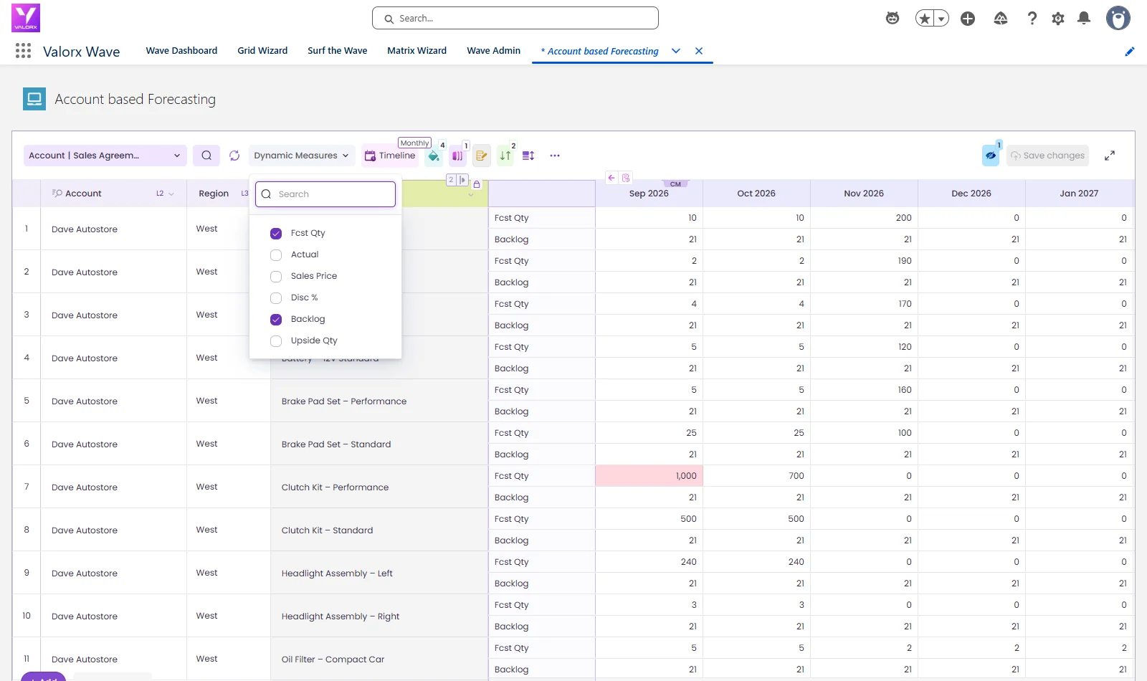Click the back arrow above Sep 2026
The height and width of the screenshot is (681, 1147).
coord(611,178)
